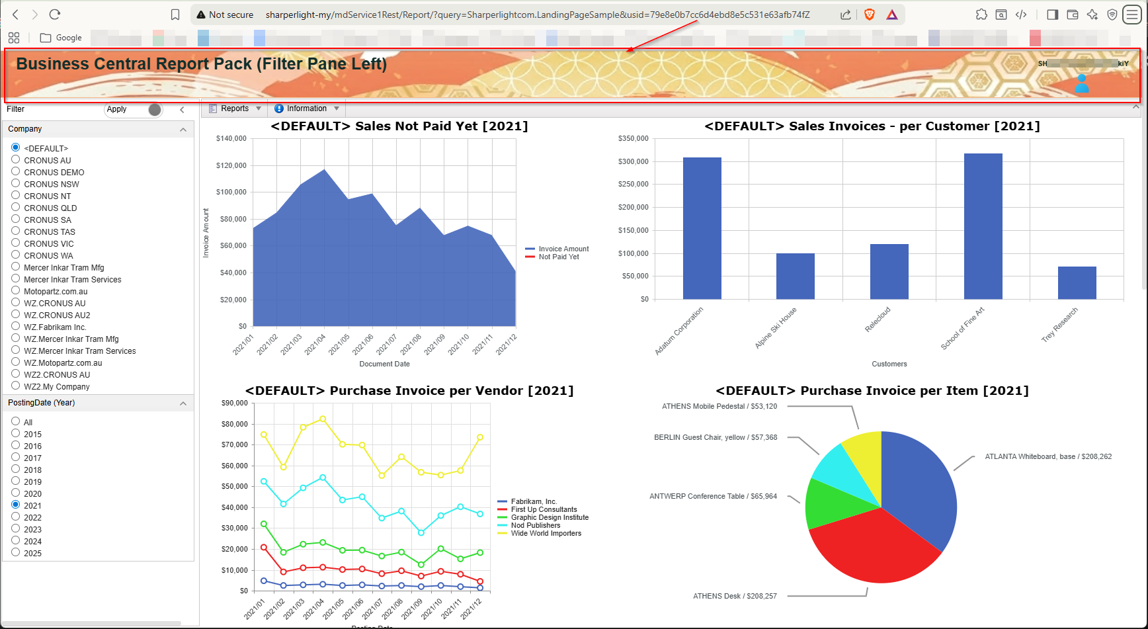
Task: Click the Reports document icon
Action: point(213,108)
